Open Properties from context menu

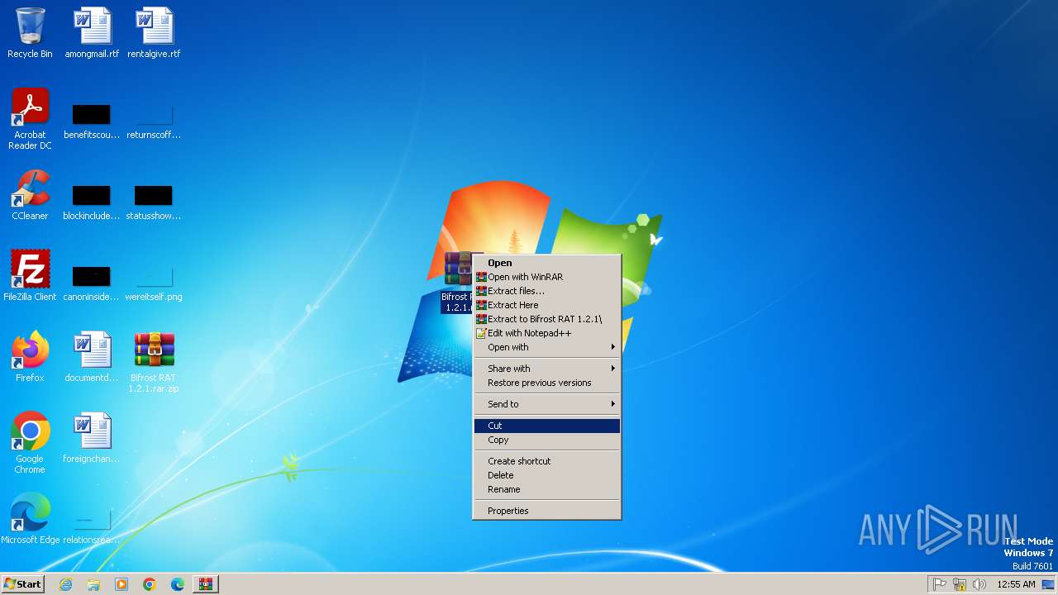[546, 511]
